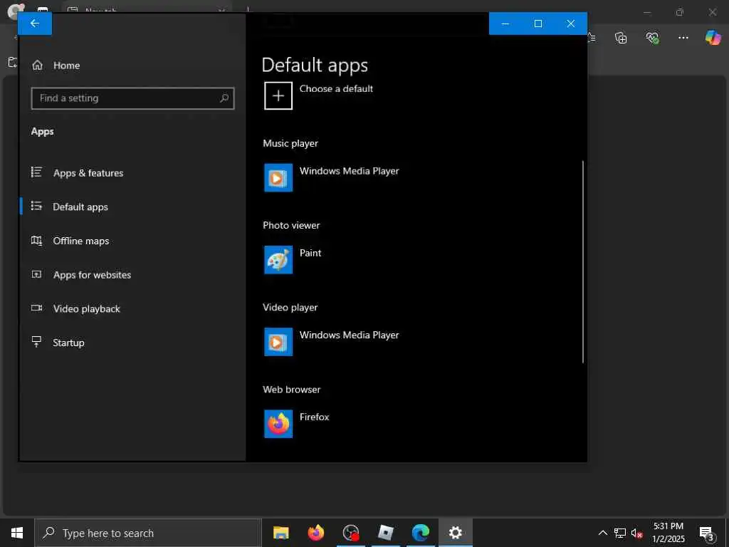
Task: Open the clock showing 5:31 PM
Action: (668, 533)
